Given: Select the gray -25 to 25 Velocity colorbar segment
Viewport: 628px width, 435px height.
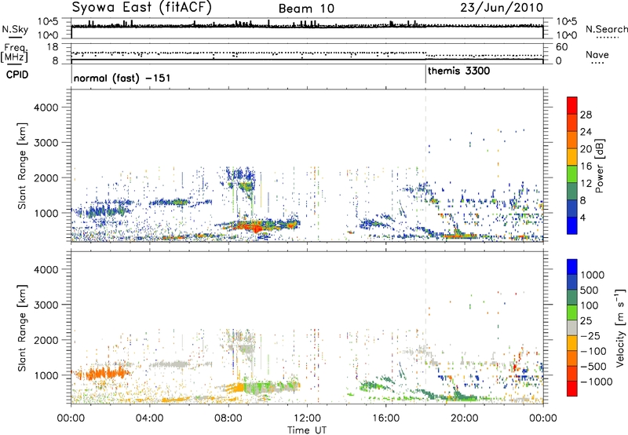Looking at the screenshot, I should pyautogui.click(x=572, y=327).
